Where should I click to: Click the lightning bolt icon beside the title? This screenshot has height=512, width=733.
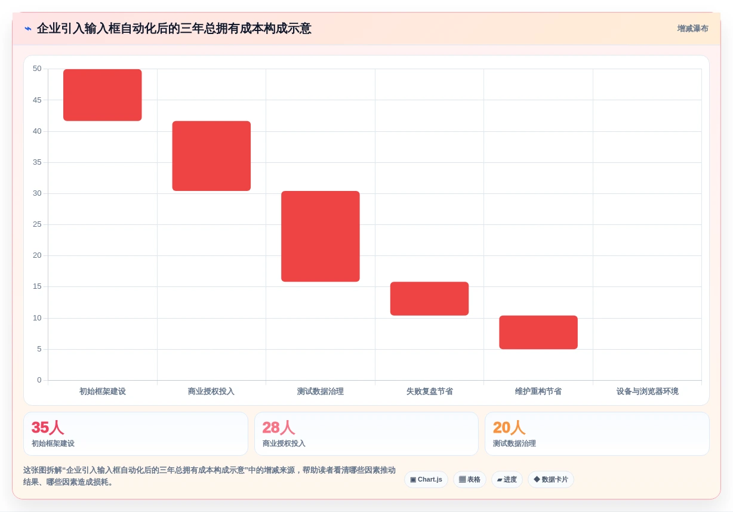(x=28, y=29)
